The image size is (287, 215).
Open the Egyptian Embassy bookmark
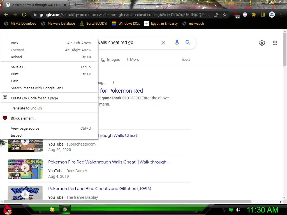(x=161, y=24)
